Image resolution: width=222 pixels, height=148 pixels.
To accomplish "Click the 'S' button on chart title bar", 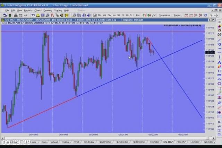I will [210, 20].
